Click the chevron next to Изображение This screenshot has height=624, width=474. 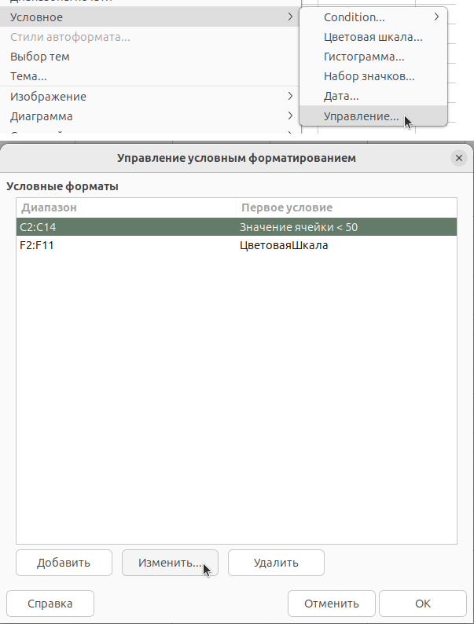click(290, 96)
